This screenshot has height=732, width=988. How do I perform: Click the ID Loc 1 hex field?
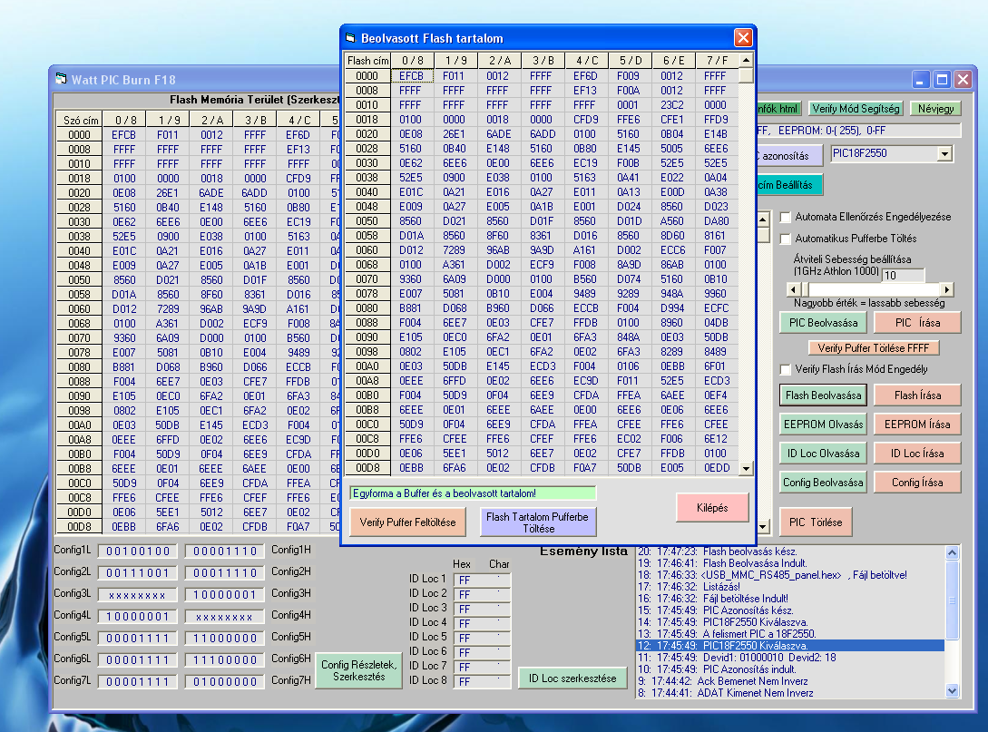[465, 580]
